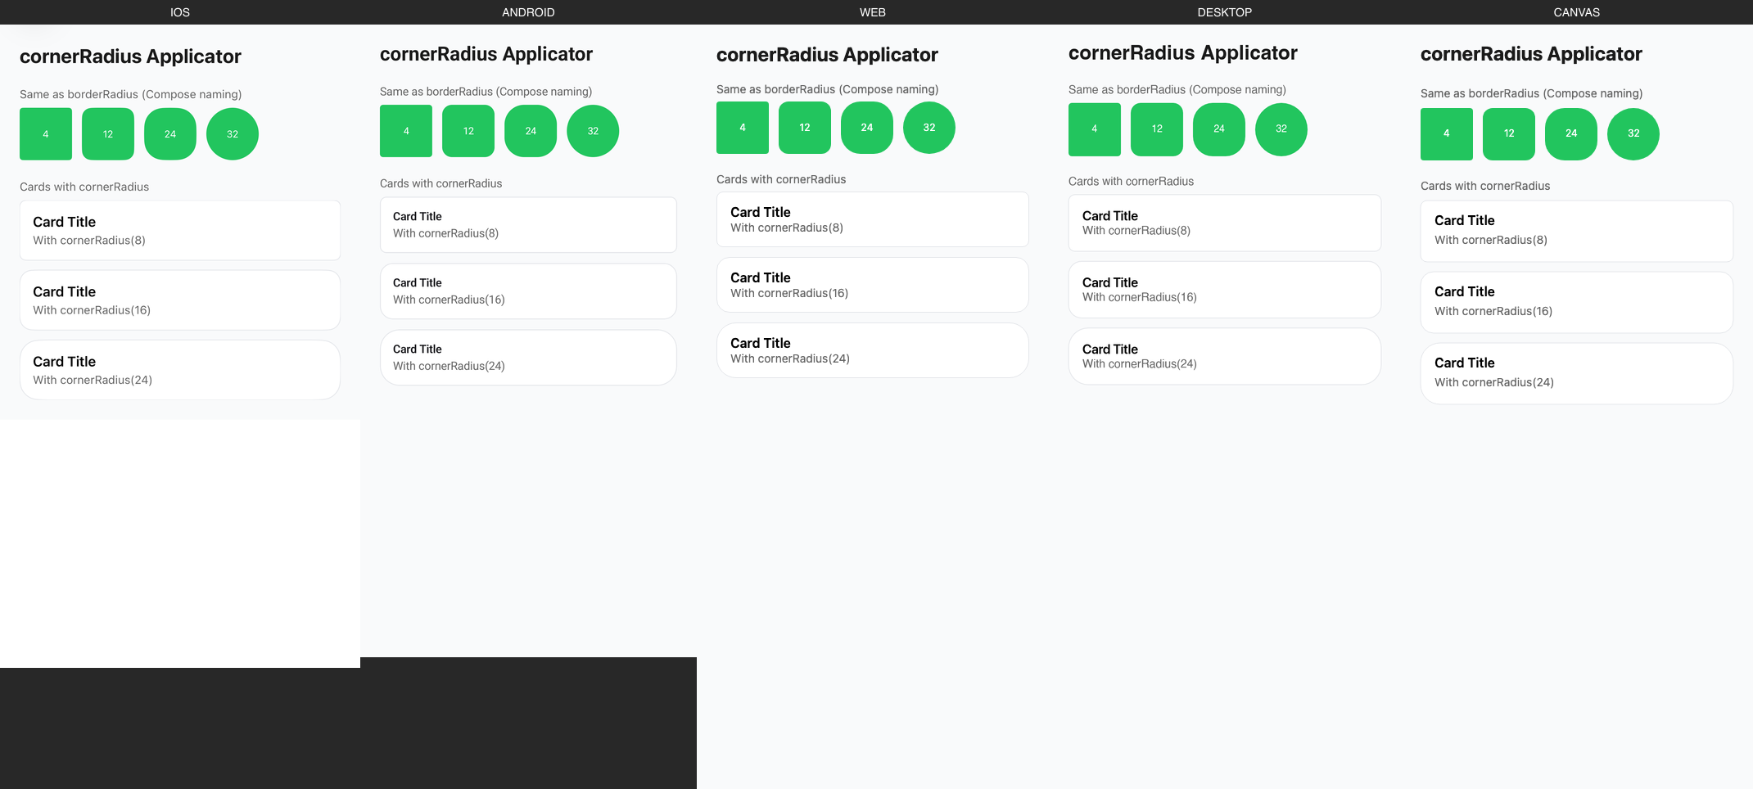Click Web heading cornerRadius Applicator
The height and width of the screenshot is (789, 1753).
[827, 55]
